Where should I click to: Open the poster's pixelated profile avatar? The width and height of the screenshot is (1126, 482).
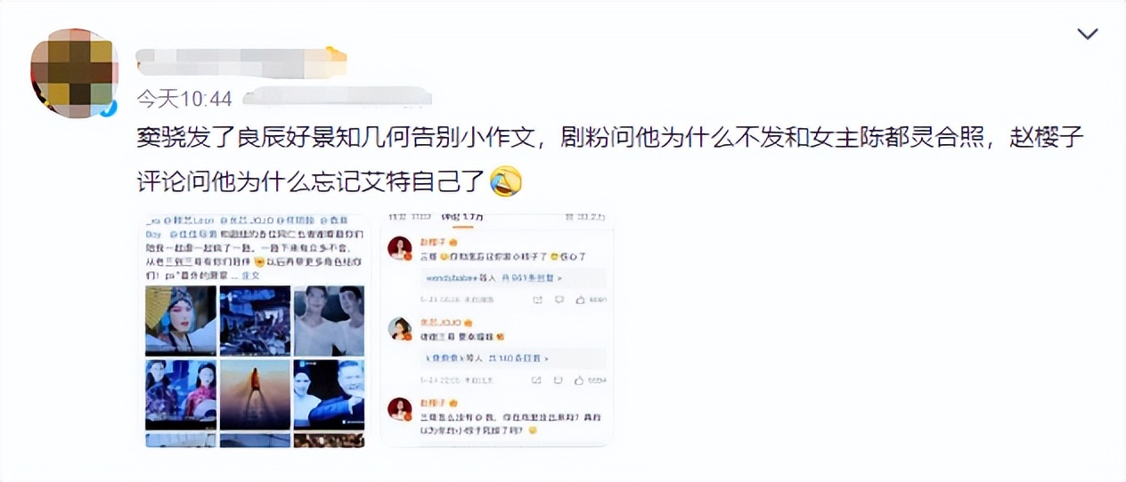pyautogui.click(x=75, y=73)
